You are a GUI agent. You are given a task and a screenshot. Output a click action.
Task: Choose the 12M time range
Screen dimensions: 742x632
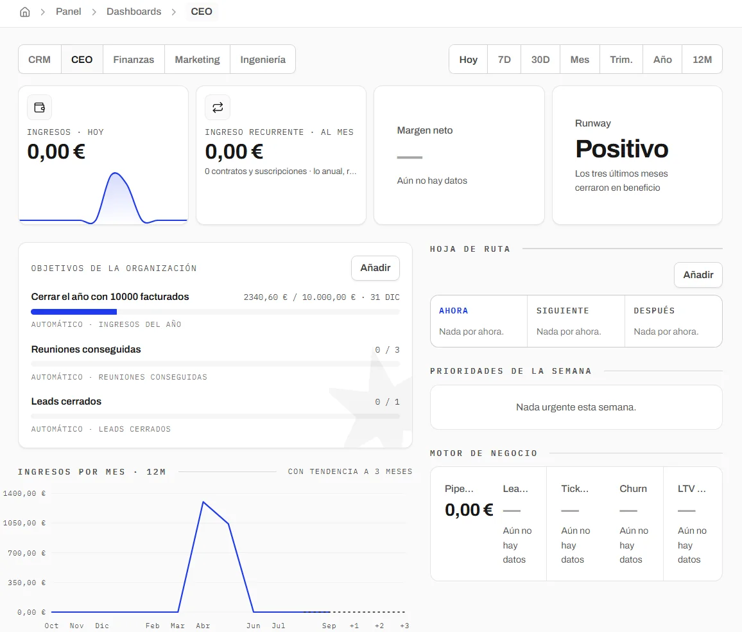click(x=702, y=60)
